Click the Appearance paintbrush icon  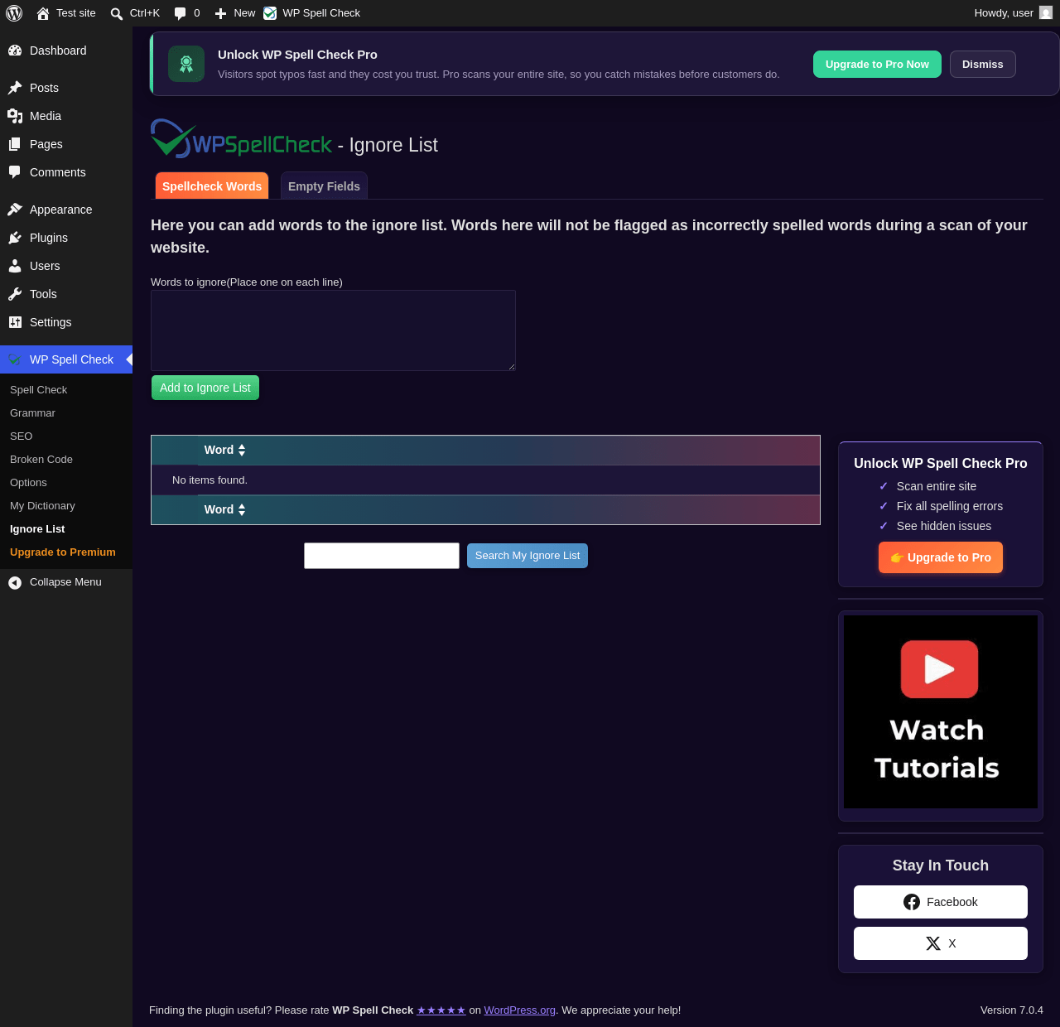click(x=15, y=210)
